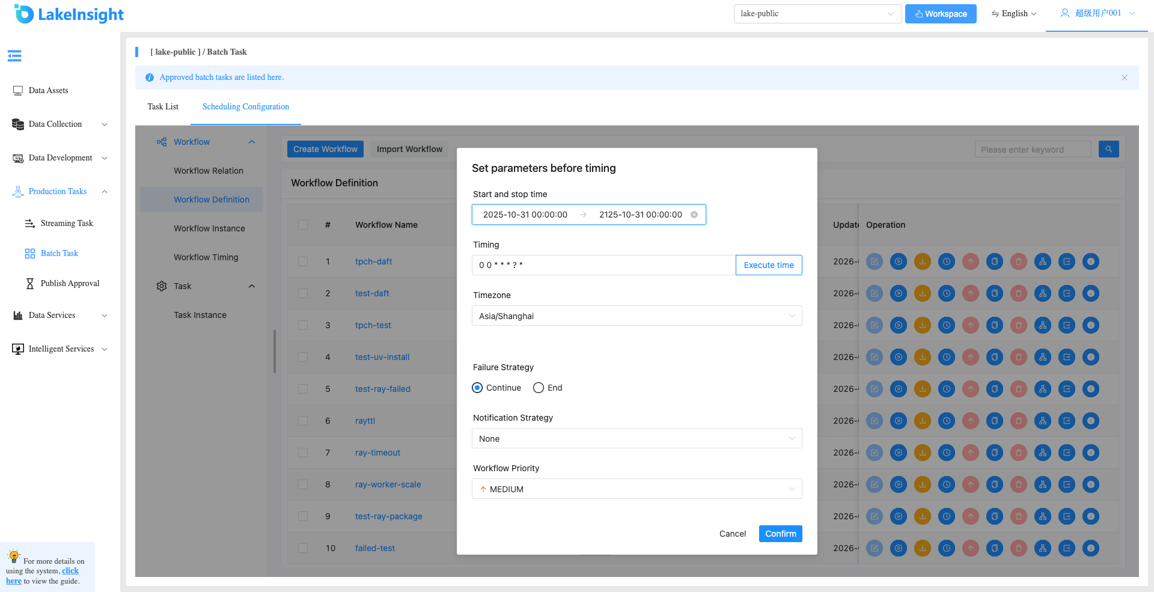Image resolution: width=1154 pixels, height=592 pixels.
Task: Switch to the Task List tab
Action: (163, 106)
